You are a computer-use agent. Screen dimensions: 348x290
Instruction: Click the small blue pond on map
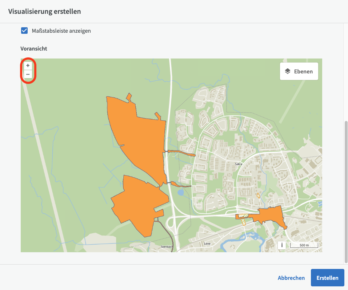[x=181, y=193]
